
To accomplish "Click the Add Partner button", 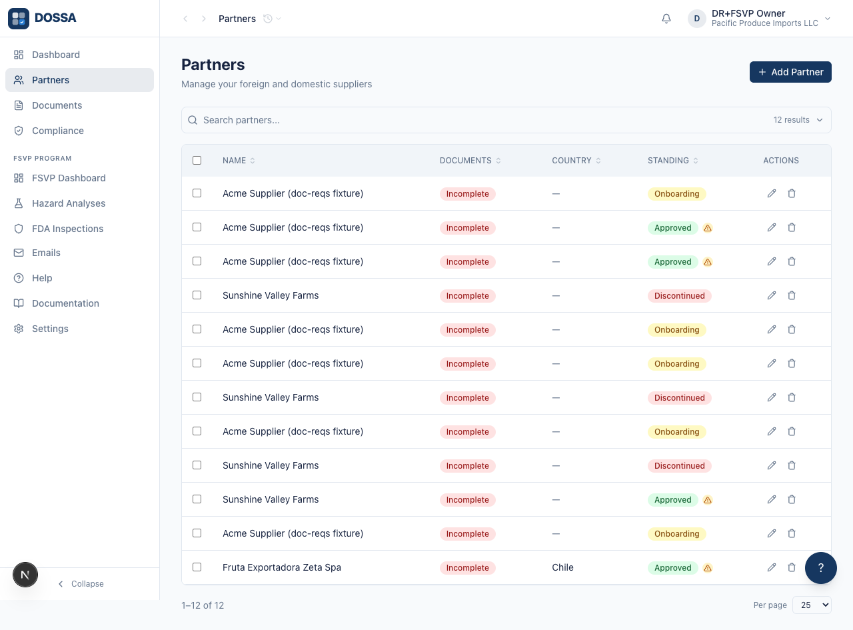I will pos(790,72).
